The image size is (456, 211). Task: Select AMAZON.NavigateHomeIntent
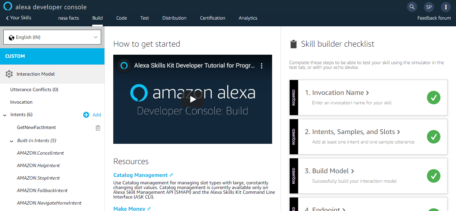pyautogui.click(x=49, y=203)
